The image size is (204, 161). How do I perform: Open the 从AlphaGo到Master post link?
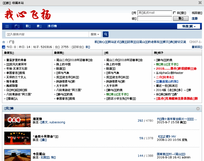[x=170, y=73]
